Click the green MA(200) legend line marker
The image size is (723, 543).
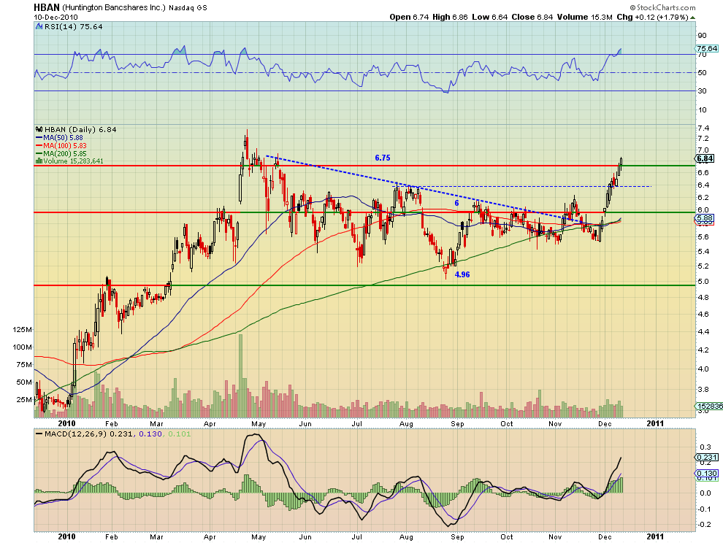click(39, 153)
